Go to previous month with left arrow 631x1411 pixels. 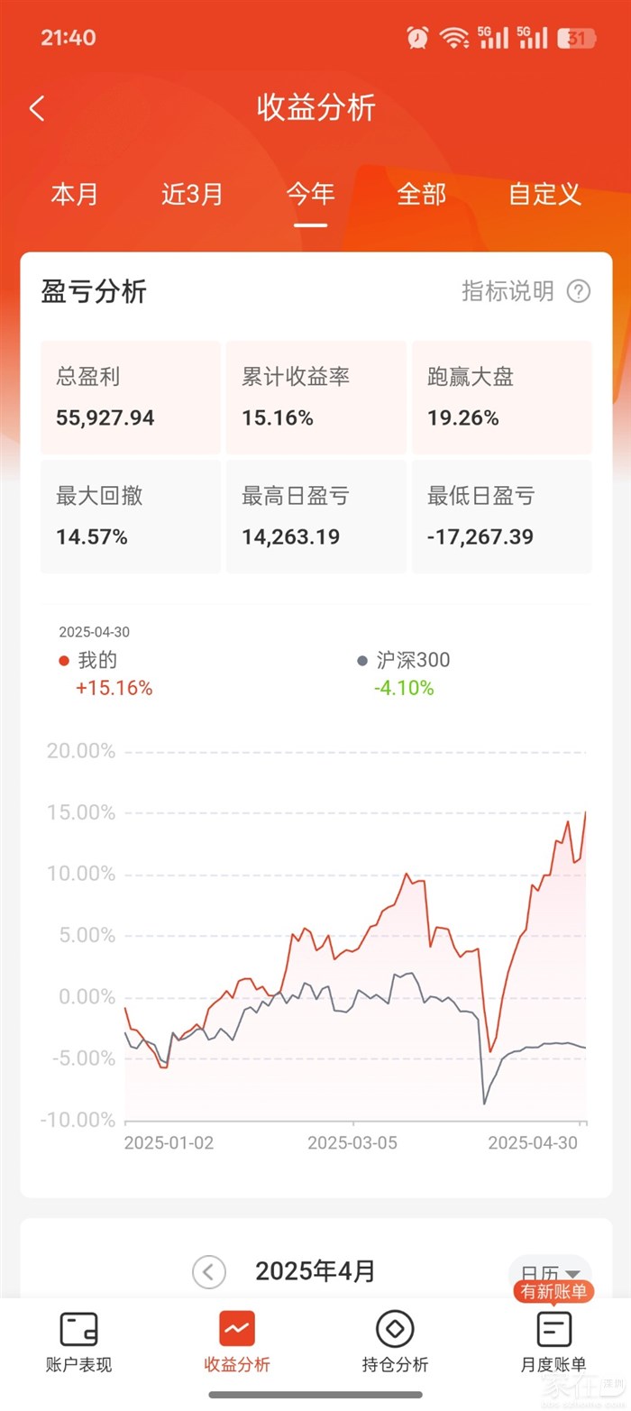[x=208, y=1272]
